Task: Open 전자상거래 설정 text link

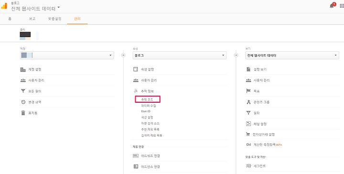Action: pyautogui.click(x=264, y=134)
